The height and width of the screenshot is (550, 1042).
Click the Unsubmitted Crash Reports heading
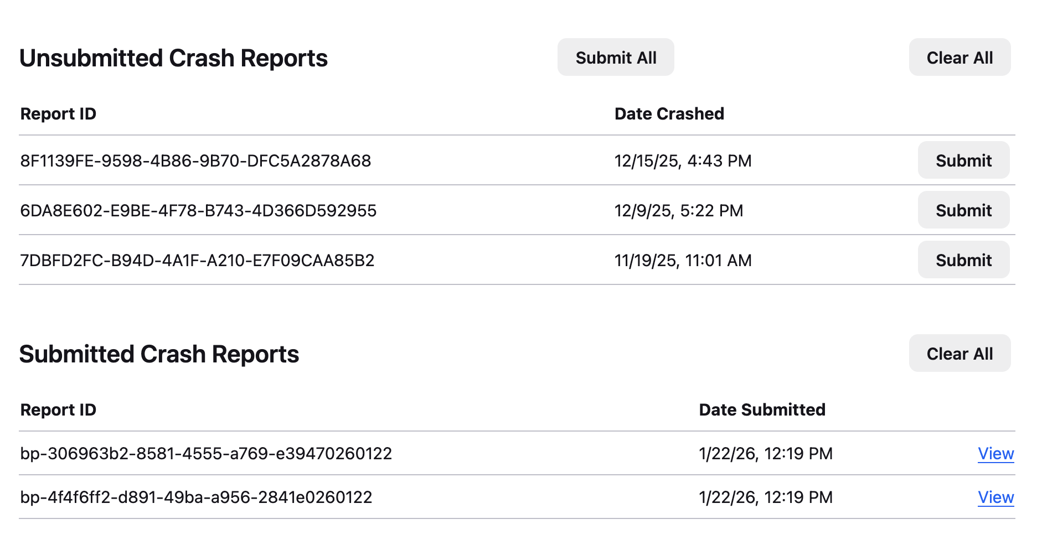pyautogui.click(x=173, y=58)
